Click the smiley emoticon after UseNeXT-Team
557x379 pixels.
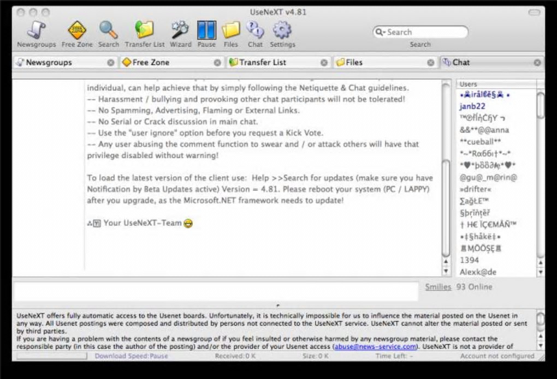click(188, 223)
